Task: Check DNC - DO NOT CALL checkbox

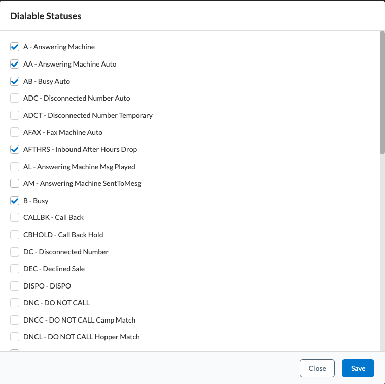Action: pos(15,303)
